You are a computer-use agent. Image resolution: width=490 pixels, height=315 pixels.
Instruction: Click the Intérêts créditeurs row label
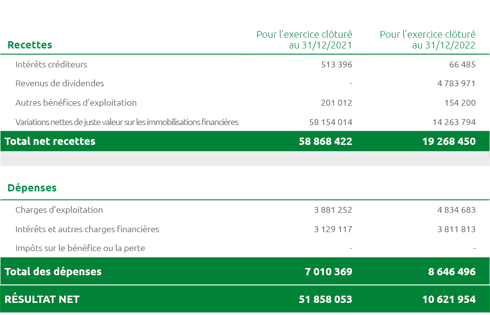[51, 64]
